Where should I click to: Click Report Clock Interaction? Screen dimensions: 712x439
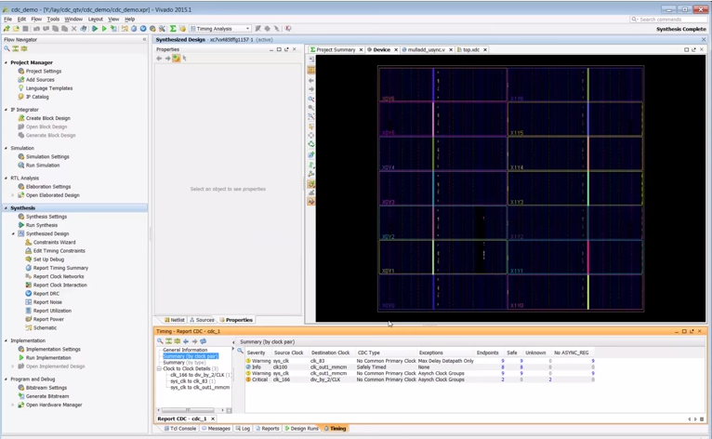click(59, 285)
